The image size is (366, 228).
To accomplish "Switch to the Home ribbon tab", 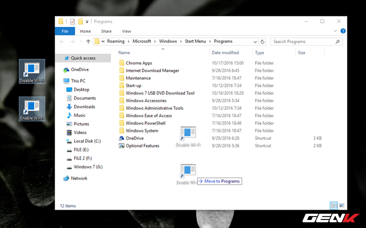I will pos(85,31).
